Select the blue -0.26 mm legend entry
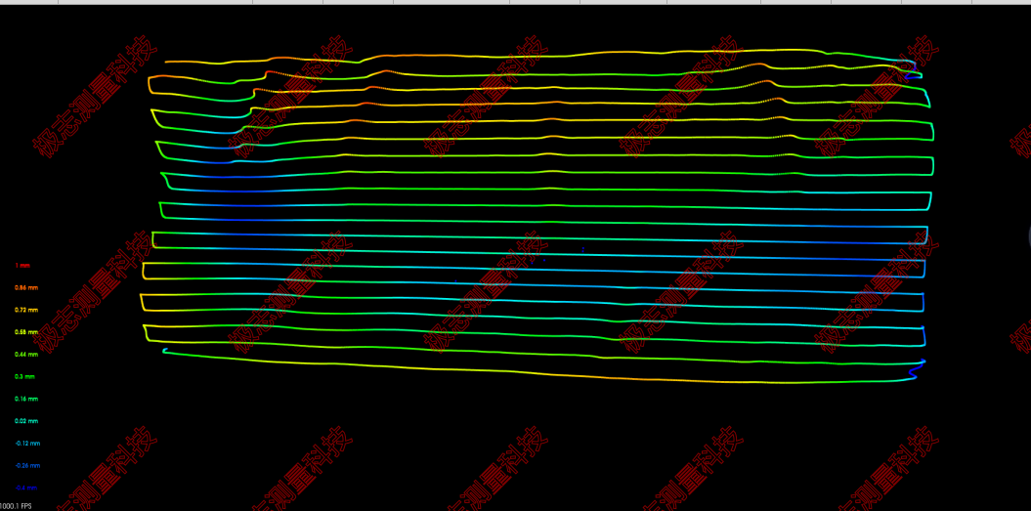 pyautogui.click(x=26, y=466)
